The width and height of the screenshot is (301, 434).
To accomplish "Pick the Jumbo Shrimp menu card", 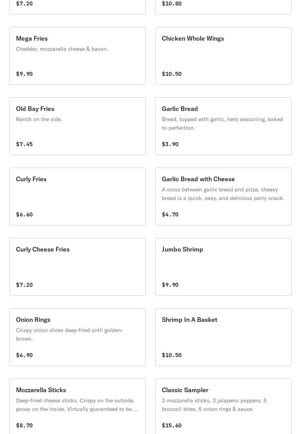I will pos(223,267).
